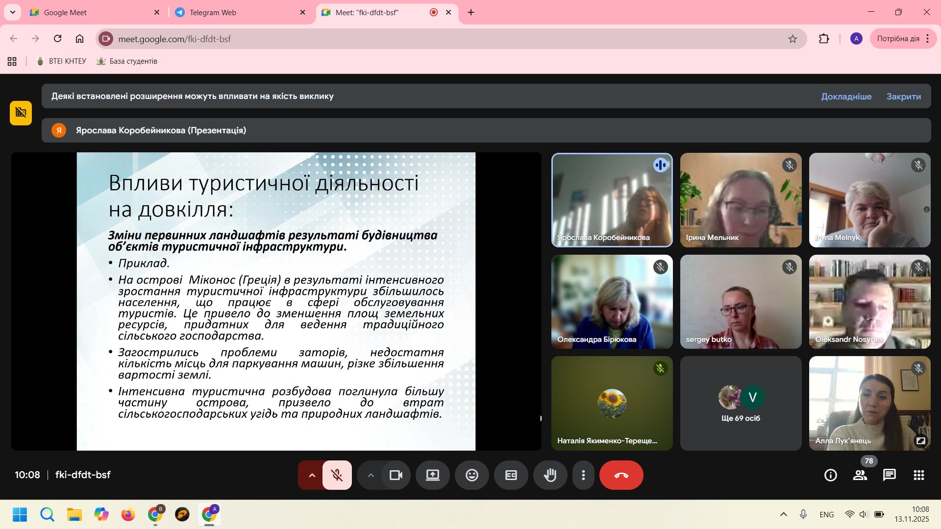941x529 pixels.
Task: Toggle the muted microphone button
Action: pyautogui.click(x=337, y=475)
